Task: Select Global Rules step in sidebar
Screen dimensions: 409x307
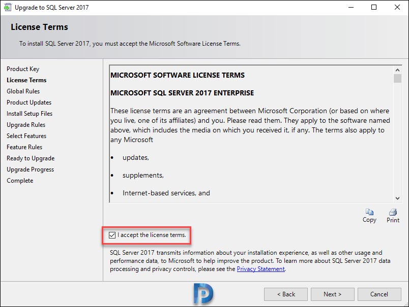Action: coord(23,91)
